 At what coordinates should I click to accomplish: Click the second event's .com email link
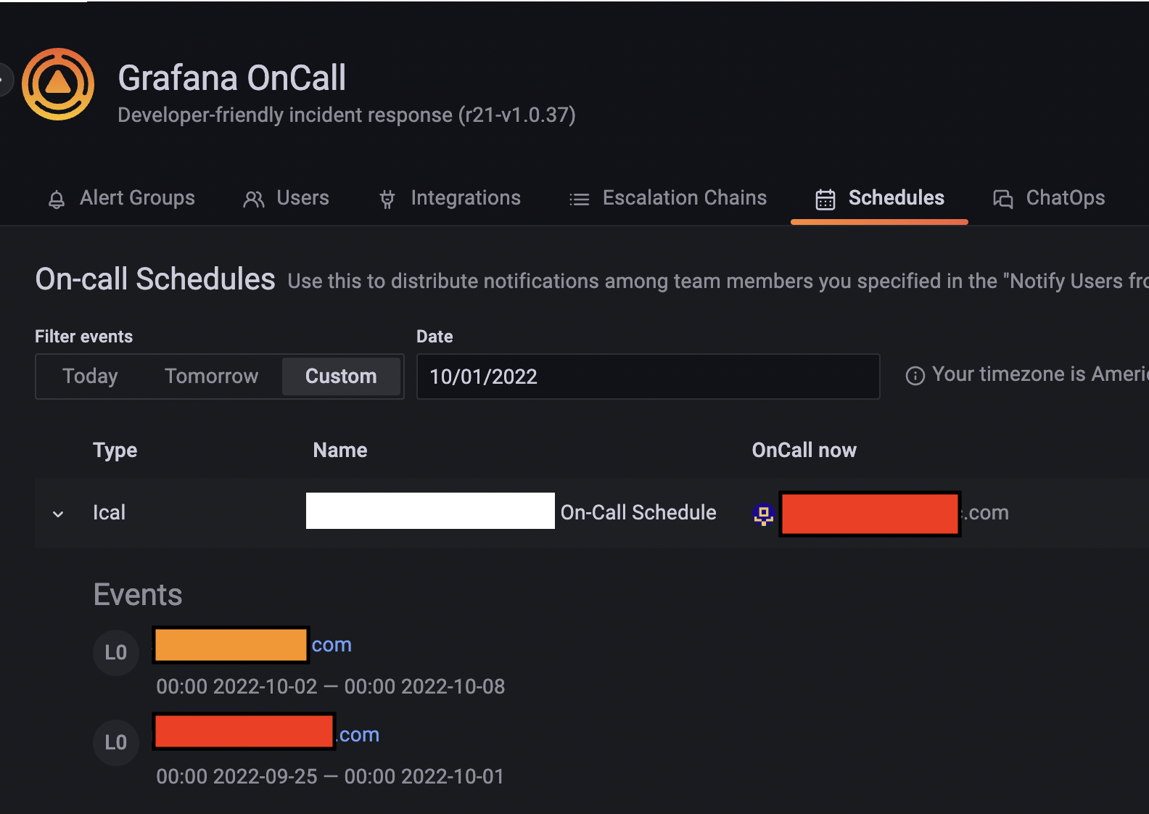358,734
